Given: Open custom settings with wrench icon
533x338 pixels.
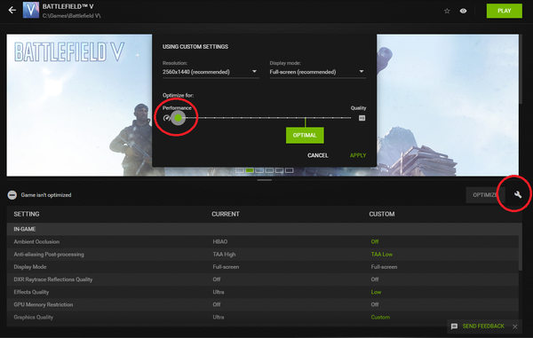Looking at the screenshot, I should [518, 194].
